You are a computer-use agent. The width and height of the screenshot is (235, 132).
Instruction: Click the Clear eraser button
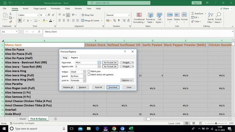click(x=196, y=21)
